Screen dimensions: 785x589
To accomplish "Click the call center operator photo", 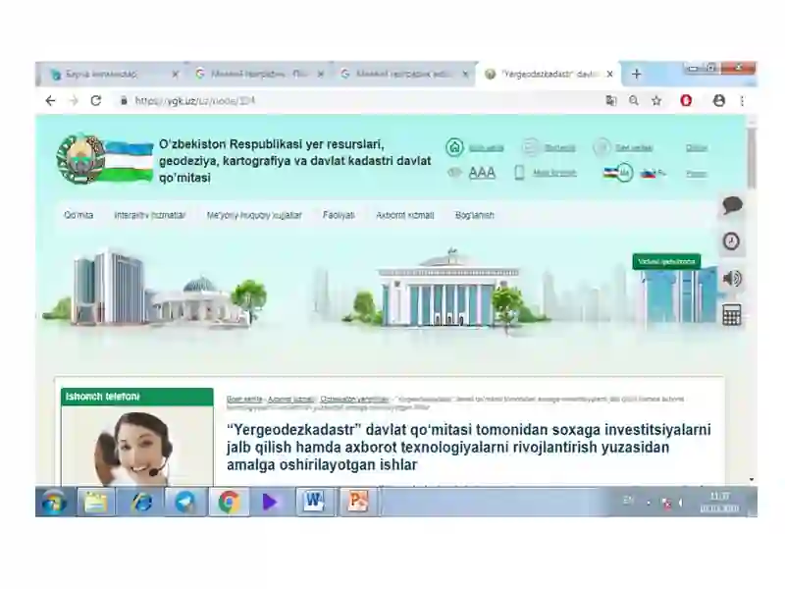I will [x=134, y=449].
